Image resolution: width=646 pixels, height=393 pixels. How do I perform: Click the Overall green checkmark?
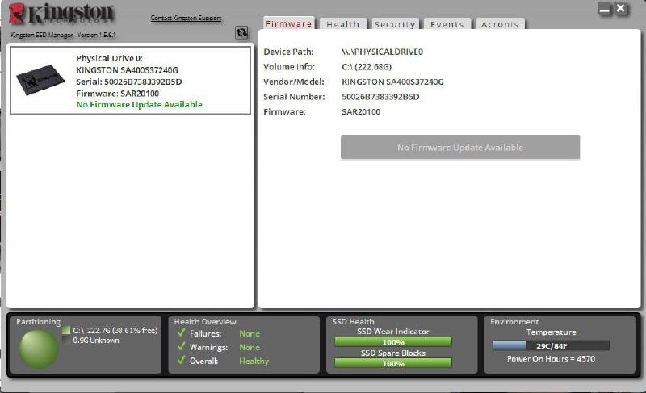point(181,360)
